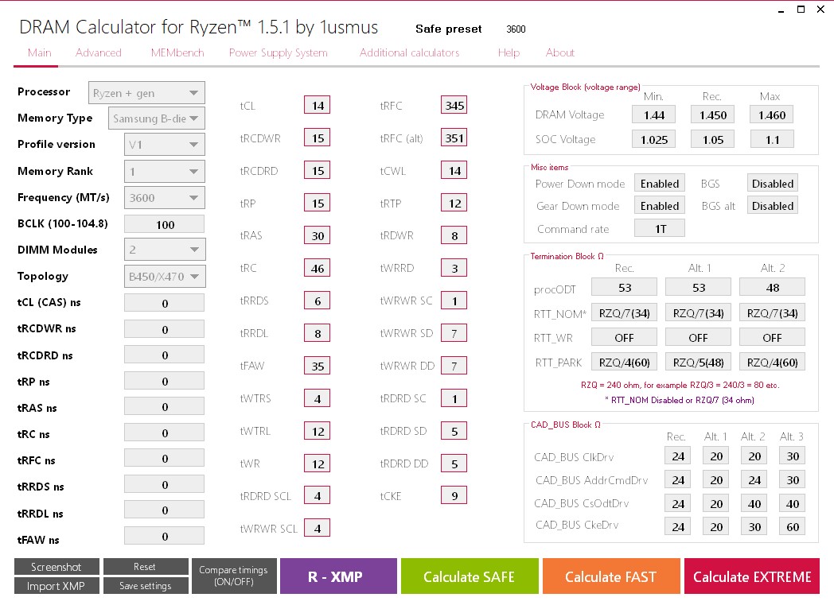Image resolution: width=834 pixels, height=609 pixels.
Task: Click the Save settings button
Action: (x=146, y=586)
